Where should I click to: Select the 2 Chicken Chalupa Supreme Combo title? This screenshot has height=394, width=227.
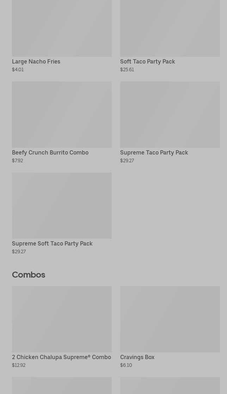click(x=62, y=357)
